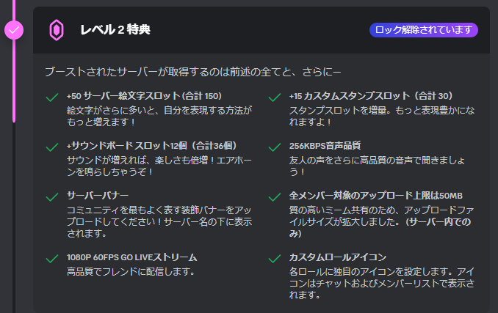Click the 256KBPS音声品質 title
The image size is (498, 313).
325,146
